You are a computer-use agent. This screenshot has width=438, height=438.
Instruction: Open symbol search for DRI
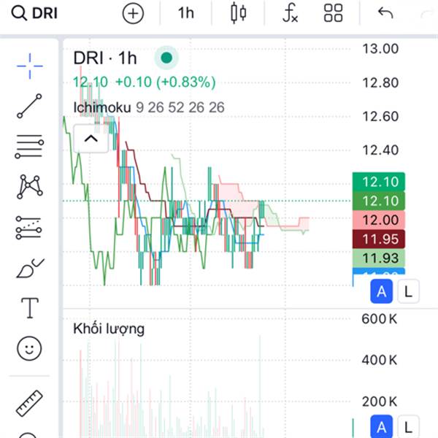point(34,13)
